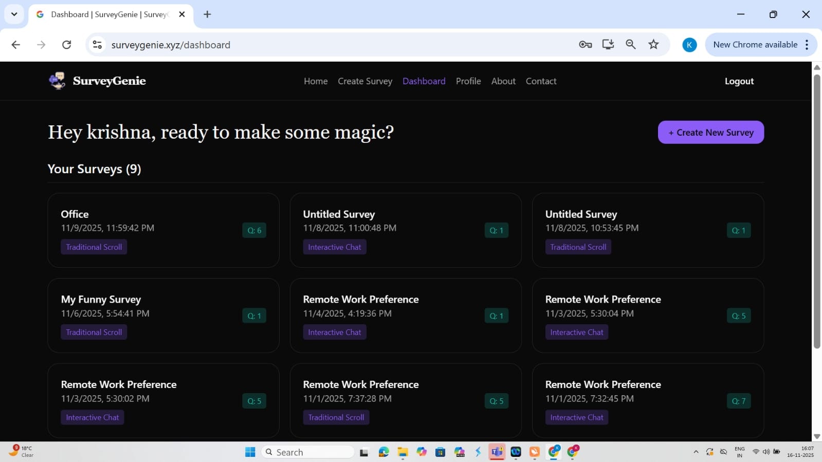Reload the page
This screenshot has width=822, height=462.
click(67, 45)
